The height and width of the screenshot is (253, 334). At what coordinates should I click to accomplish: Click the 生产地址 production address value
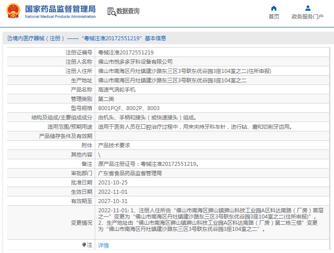(172, 80)
